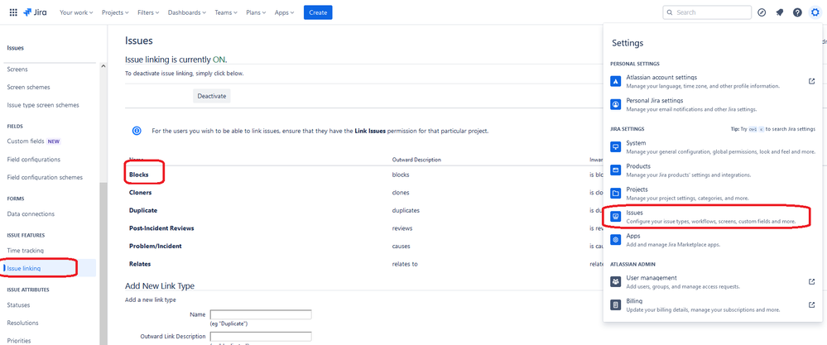Open the app switcher grid icon
This screenshot has height=345, width=827.
13,12
